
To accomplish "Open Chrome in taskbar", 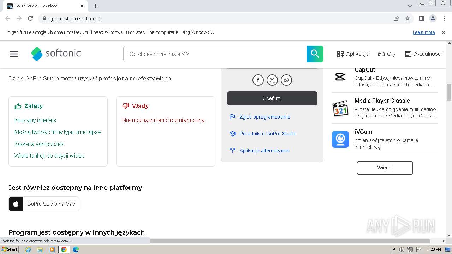I will pos(64,249).
